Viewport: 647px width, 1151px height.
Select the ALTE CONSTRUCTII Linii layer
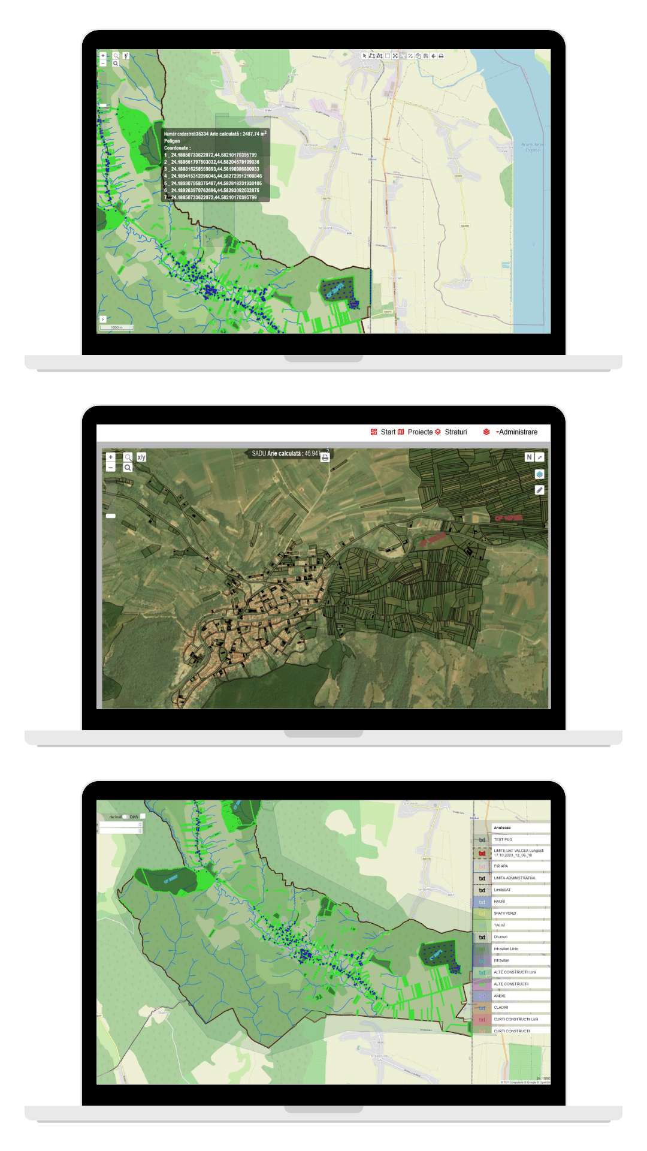tap(521, 972)
